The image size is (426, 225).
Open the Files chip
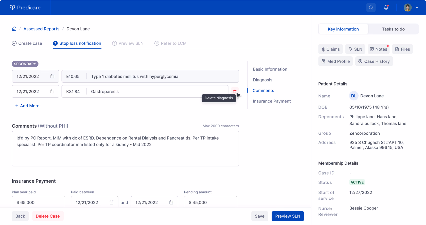tap(402, 49)
